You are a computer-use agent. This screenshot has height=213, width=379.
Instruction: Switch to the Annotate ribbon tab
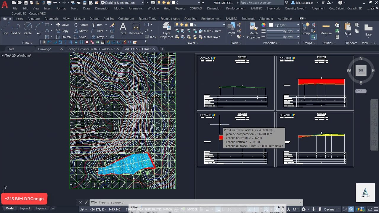[33, 19]
